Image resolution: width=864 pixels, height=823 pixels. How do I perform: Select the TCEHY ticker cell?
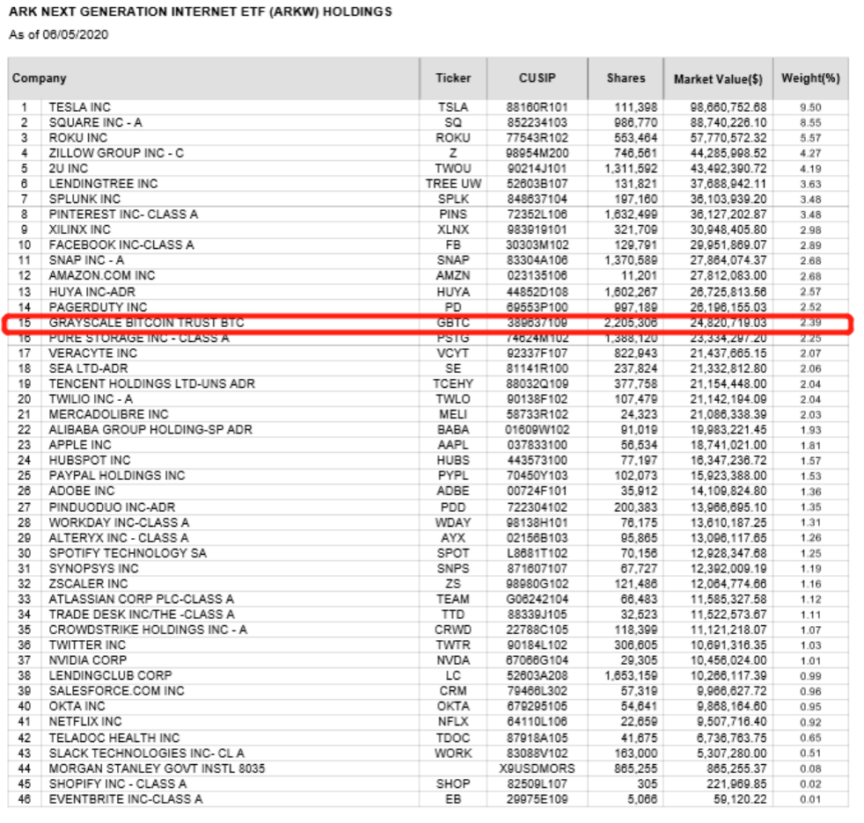tap(453, 384)
